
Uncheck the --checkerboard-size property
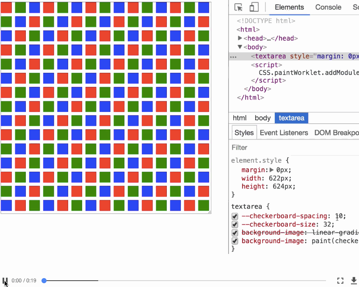235,224
